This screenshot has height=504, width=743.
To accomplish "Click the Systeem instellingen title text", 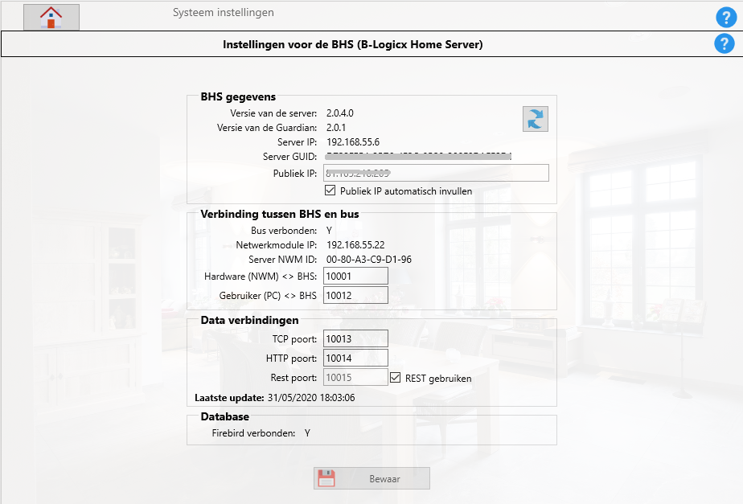I will (x=224, y=12).
